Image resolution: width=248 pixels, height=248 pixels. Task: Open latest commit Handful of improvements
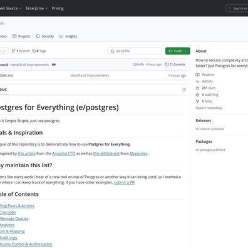coord(29,65)
